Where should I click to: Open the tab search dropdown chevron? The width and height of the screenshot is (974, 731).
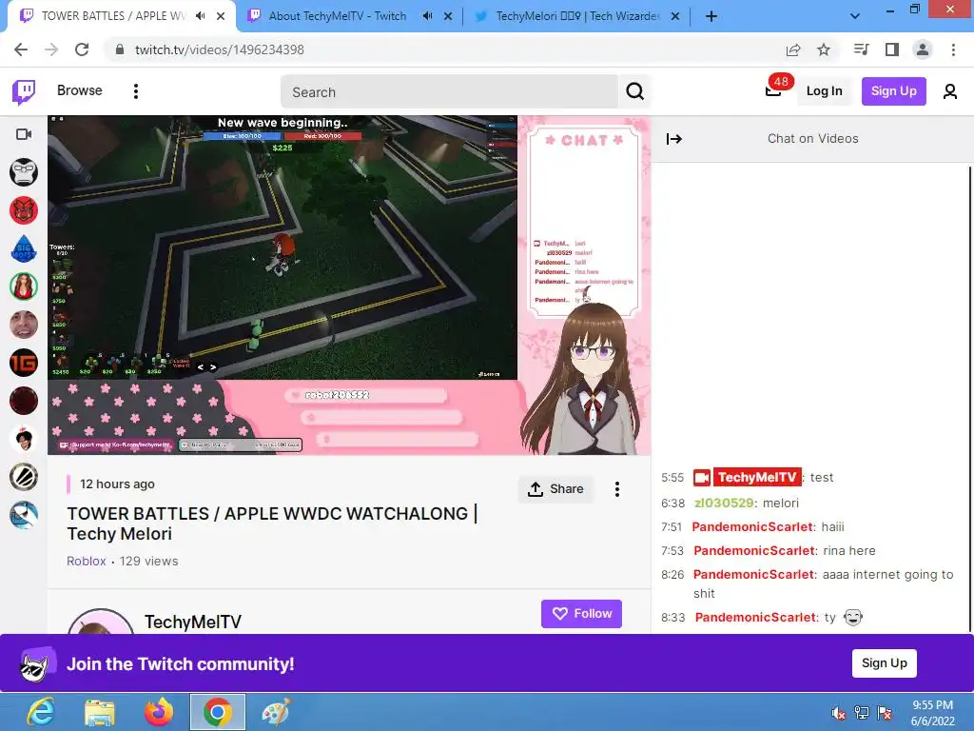(x=855, y=16)
